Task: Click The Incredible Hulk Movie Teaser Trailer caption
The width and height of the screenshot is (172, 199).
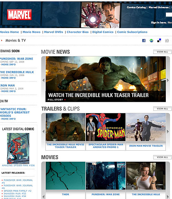Action: 65,146
